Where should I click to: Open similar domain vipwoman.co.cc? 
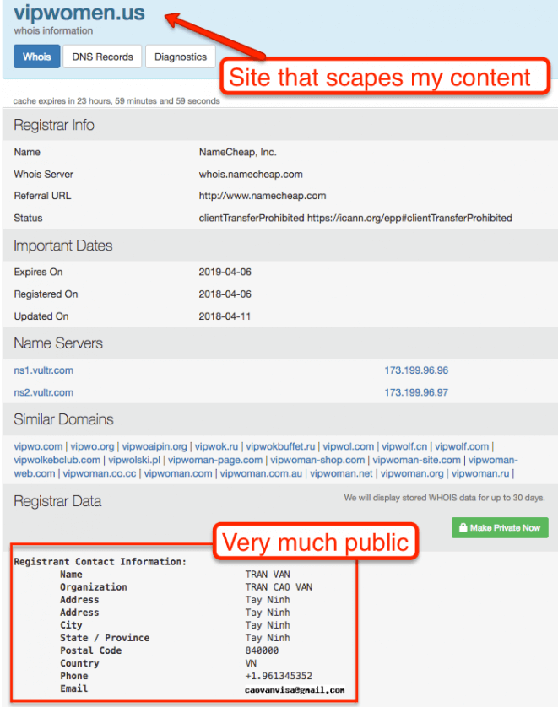pos(100,473)
